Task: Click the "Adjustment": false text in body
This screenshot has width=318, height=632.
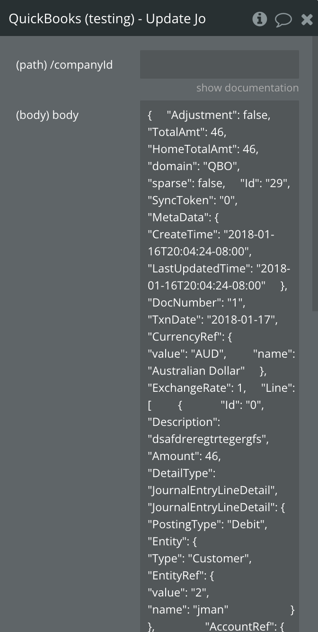Action: coord(218,115)
